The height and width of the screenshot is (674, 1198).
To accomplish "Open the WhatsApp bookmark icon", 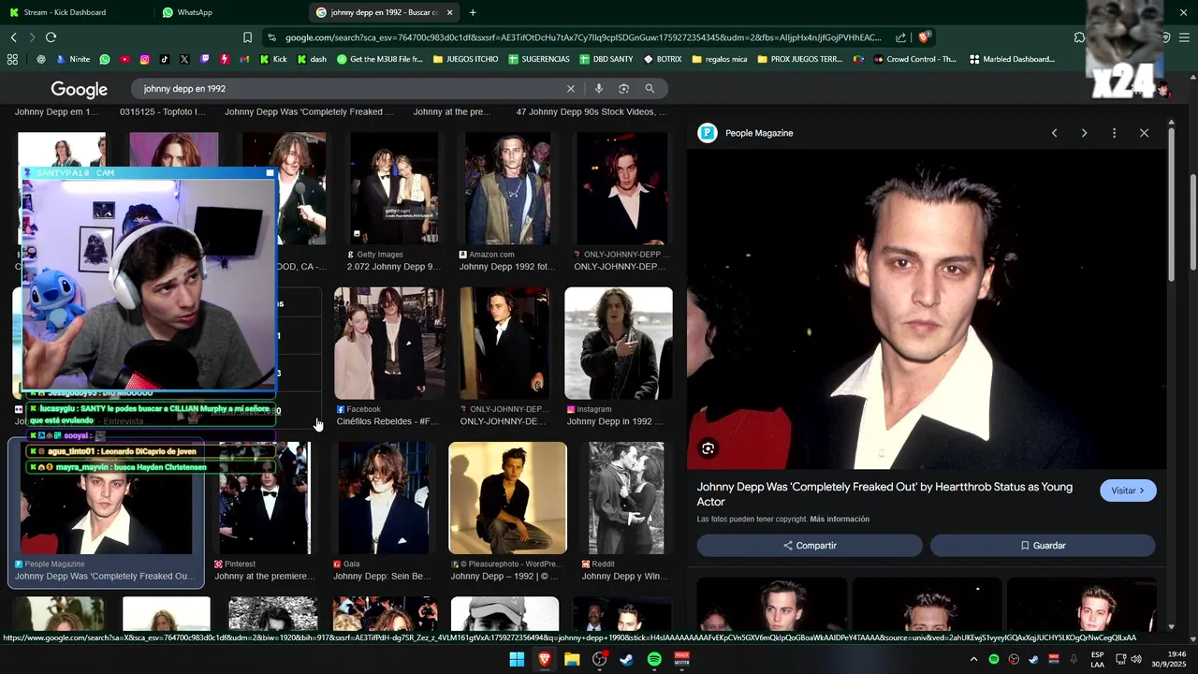I will pyautogui.click(x=105, y=59).
